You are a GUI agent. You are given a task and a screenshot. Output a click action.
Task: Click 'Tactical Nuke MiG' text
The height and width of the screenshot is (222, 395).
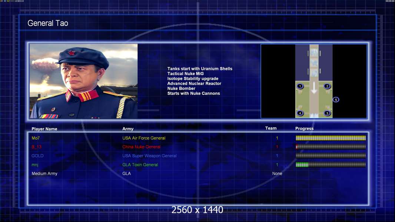pos(185,74)
